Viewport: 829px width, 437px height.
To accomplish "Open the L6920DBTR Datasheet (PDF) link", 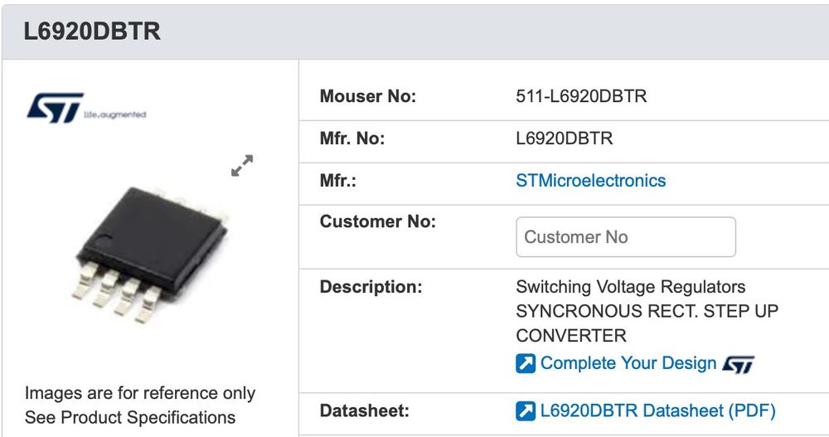I will (x=657, y=410).
